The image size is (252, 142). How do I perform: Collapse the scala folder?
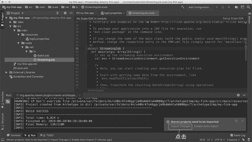[18, 43]
